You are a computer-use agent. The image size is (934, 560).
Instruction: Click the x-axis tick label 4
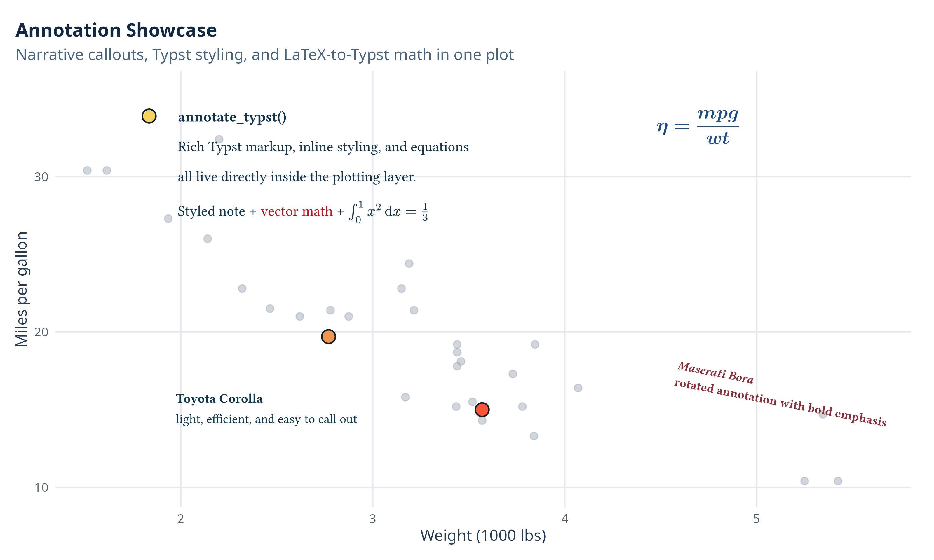tap(564, 519)
